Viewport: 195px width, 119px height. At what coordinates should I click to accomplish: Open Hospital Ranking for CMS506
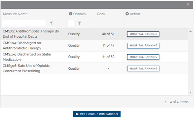click(143, 68)
